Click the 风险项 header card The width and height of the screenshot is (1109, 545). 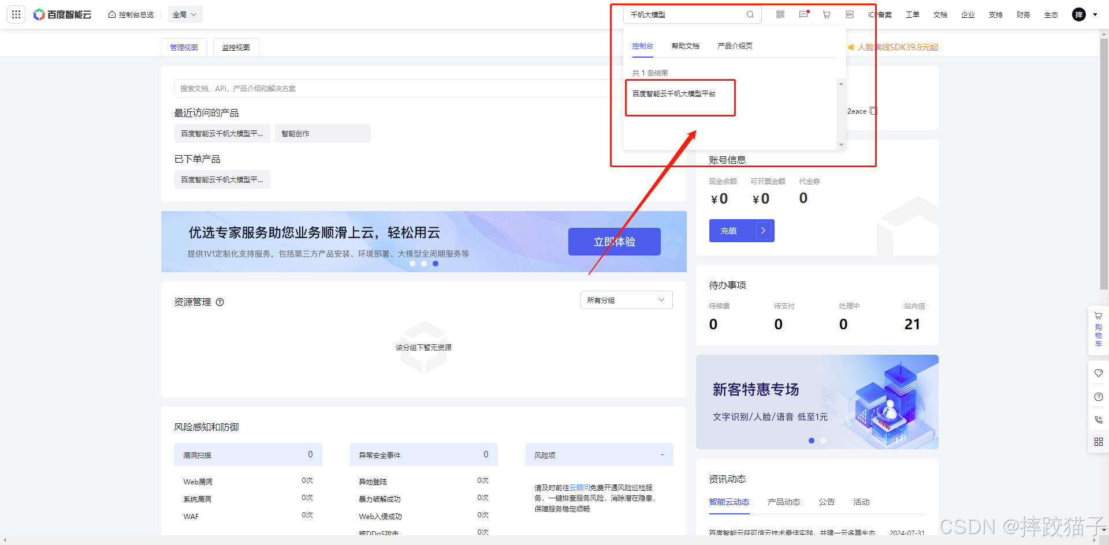tap(600, 454)
